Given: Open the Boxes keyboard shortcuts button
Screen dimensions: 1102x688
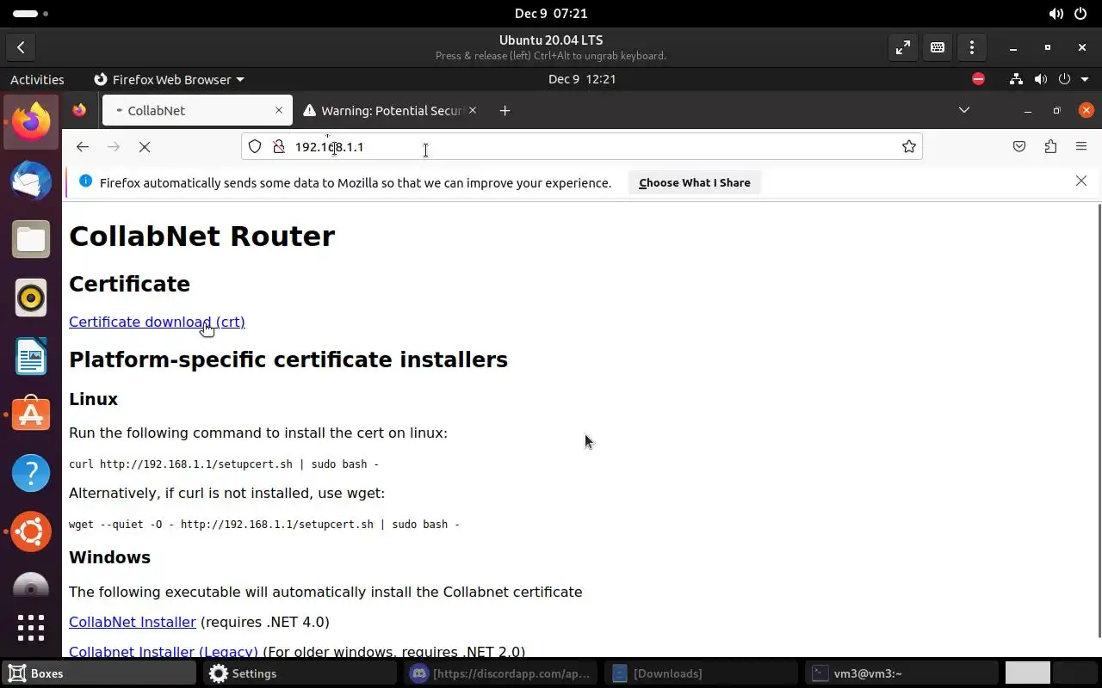Looking at the screenshot, I should 938,48.
